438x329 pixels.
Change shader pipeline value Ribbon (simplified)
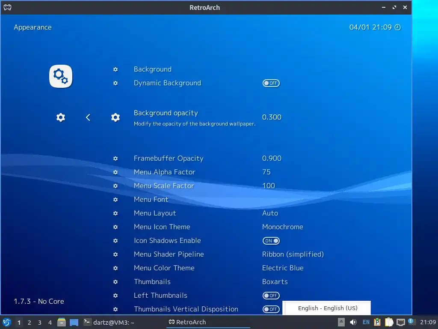293,254
